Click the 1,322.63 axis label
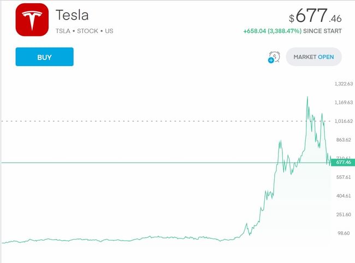The height and width of the screenshot is (263, 355). [343, 83]
